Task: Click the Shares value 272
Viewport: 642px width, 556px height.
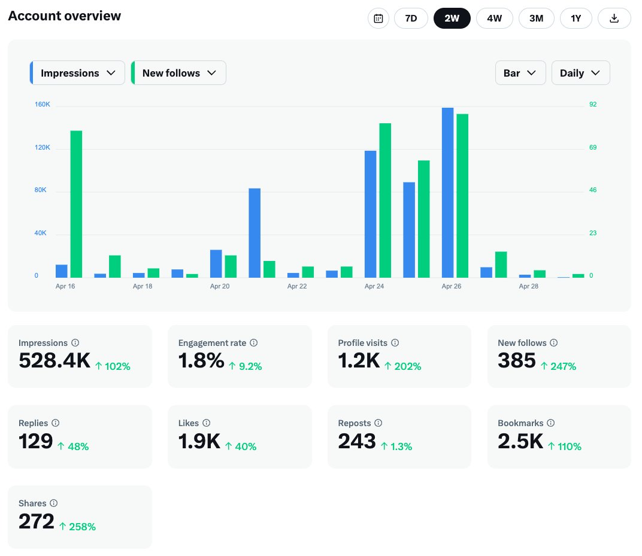Action: 37,521
